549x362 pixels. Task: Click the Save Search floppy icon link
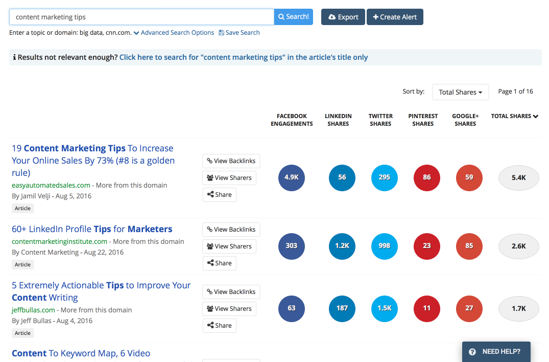coord(239,33)
